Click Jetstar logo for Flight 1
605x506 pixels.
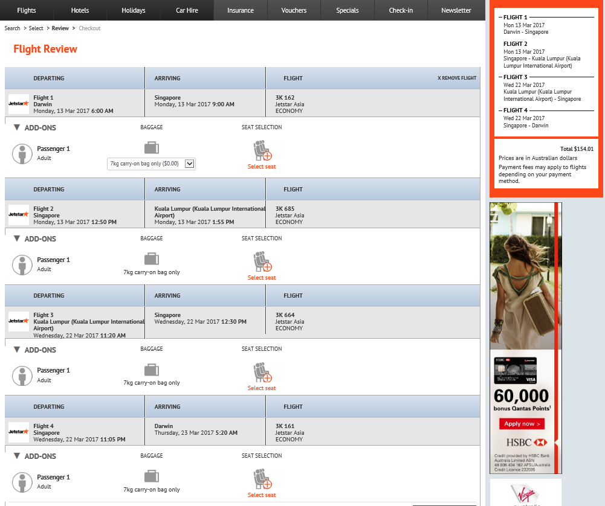coord(19,104)
